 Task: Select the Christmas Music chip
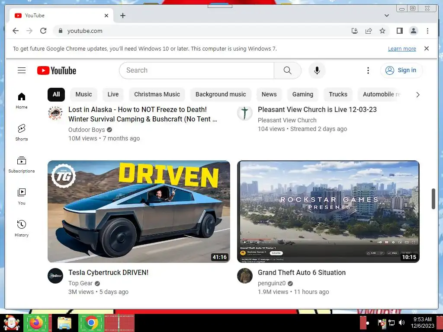(x=157, y=94)
